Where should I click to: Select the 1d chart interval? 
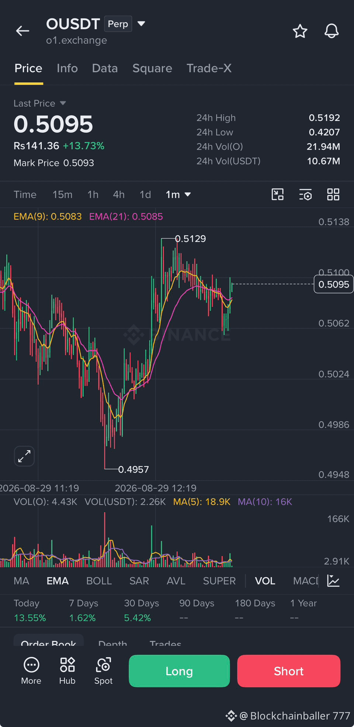145,194
